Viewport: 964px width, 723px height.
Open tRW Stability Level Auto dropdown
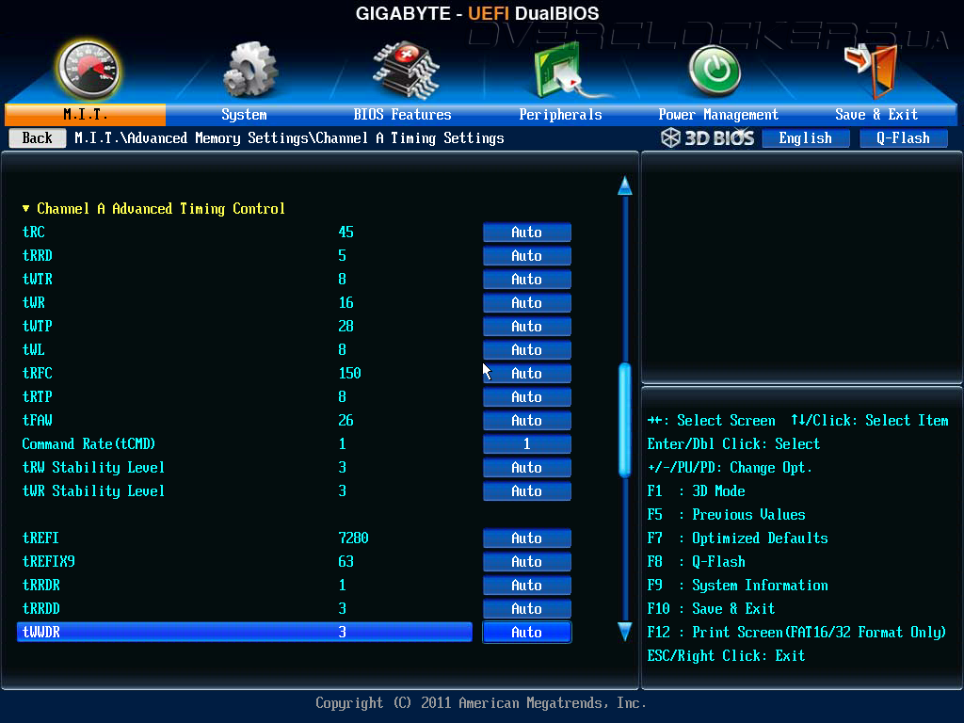(527, 468)
